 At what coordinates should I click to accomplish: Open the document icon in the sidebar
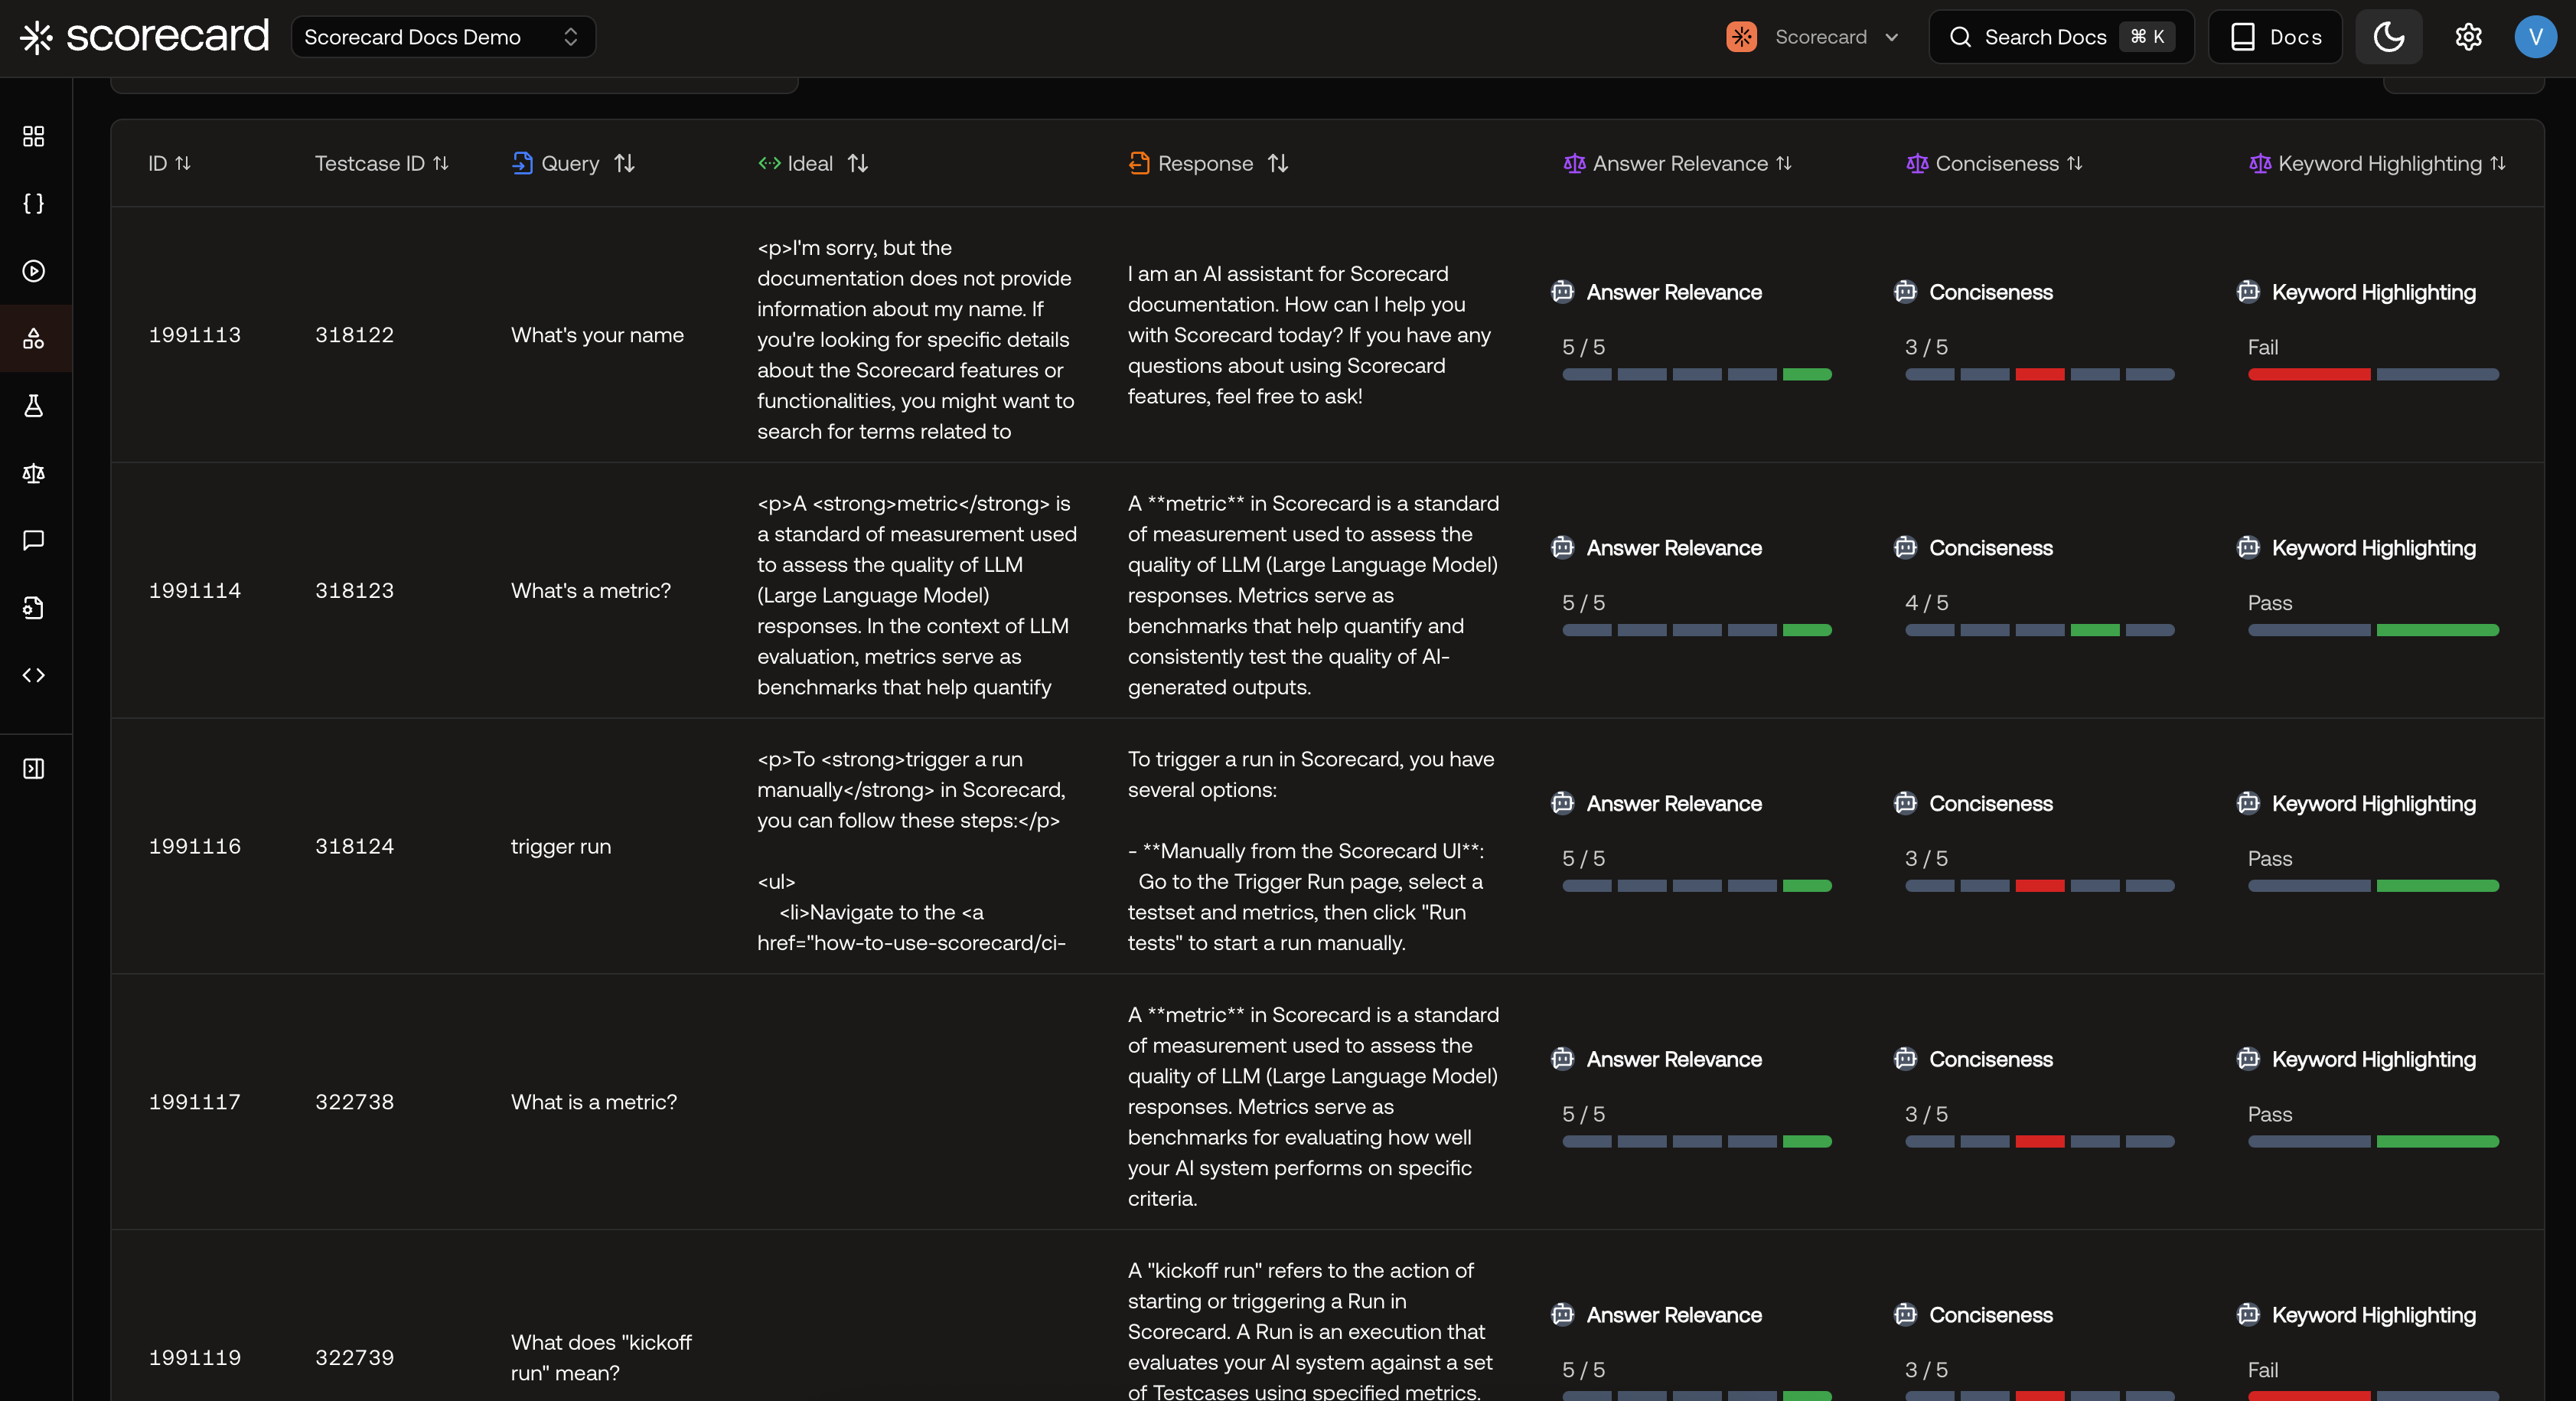point(34,607)
